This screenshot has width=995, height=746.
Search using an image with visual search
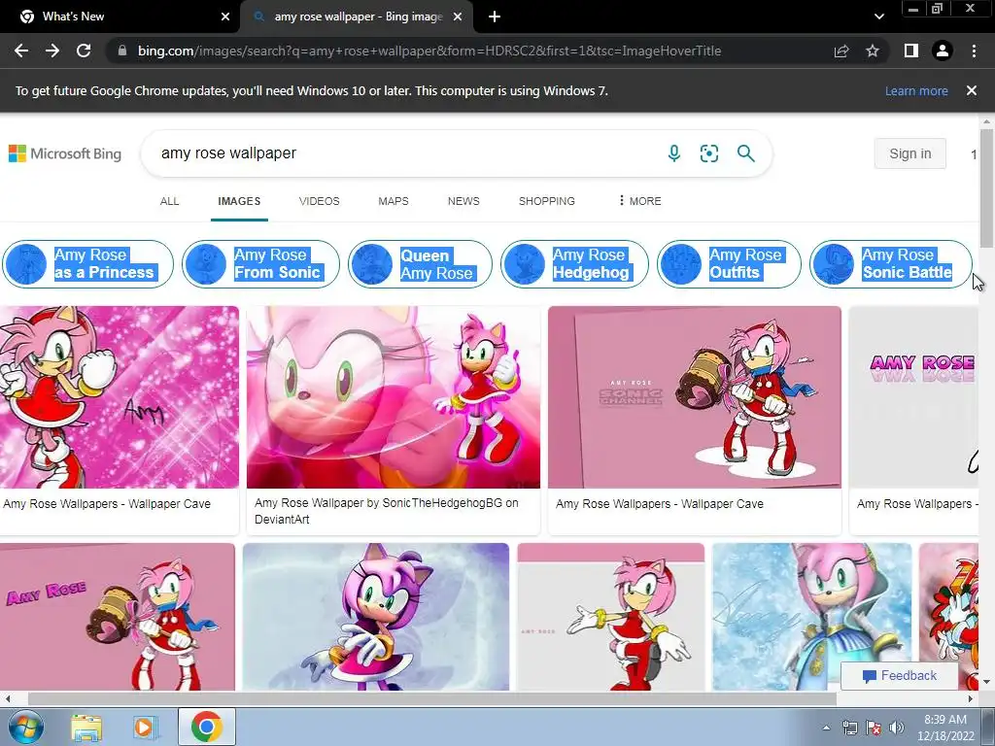708,153
